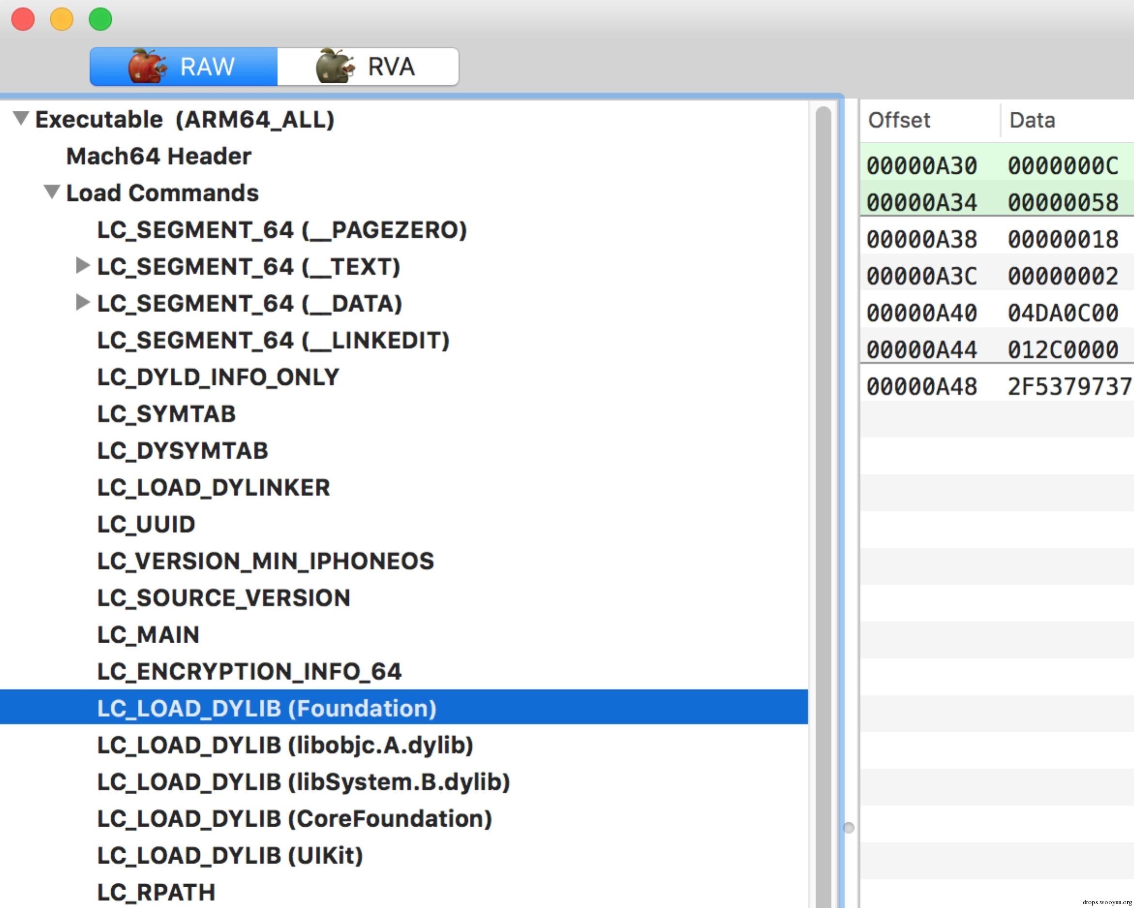Collapse the Load Commands disclosure triangle
Viewport: 1134px width, 908px height.
click(x=52, y=192)
